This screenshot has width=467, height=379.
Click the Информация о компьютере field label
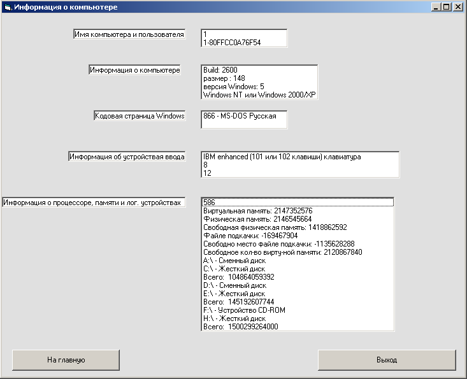pyautogui.click(x=134, y=70)
